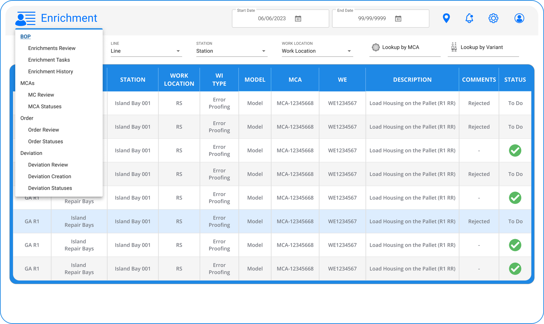Click the Lookup by Variant icon

(454, 47)
